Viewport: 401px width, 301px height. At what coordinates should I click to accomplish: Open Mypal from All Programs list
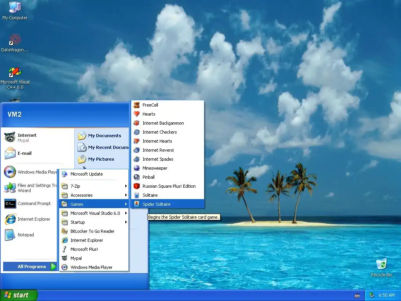[94, 258]
